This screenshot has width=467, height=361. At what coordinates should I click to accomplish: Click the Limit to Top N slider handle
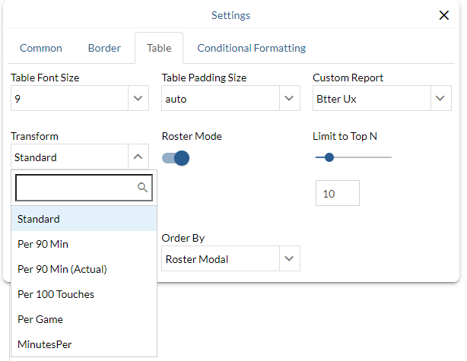pos(329,157)
